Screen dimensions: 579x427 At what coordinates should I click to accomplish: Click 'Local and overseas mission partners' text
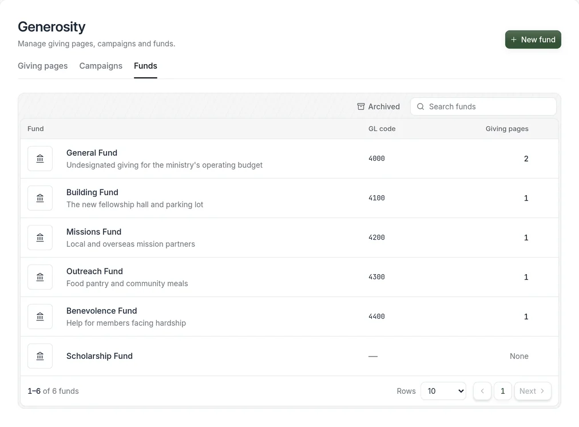point(130,244)
